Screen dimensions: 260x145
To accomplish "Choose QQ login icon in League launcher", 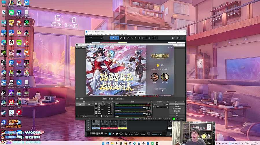I will tap(158, 66).
